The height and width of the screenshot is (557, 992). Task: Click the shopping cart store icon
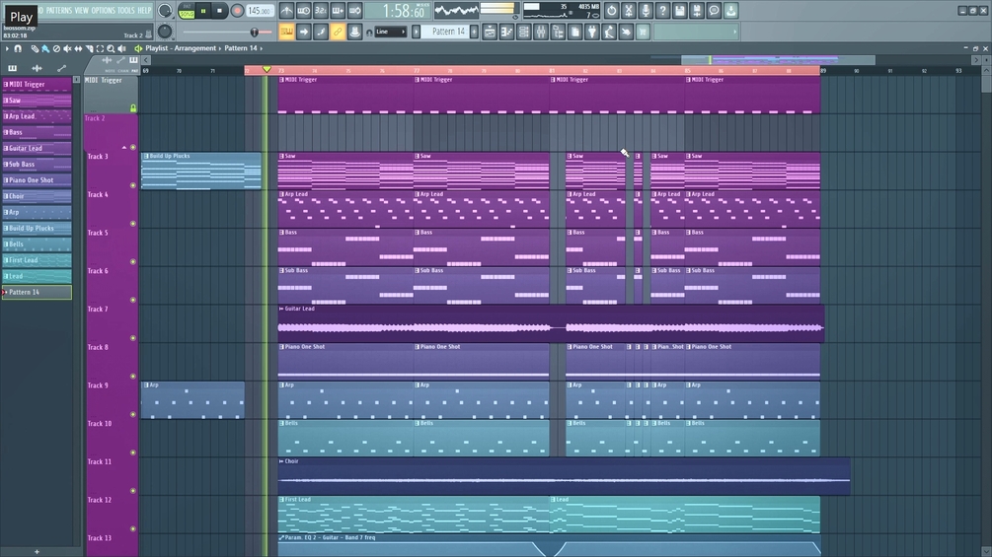click(x=643, y=32)
